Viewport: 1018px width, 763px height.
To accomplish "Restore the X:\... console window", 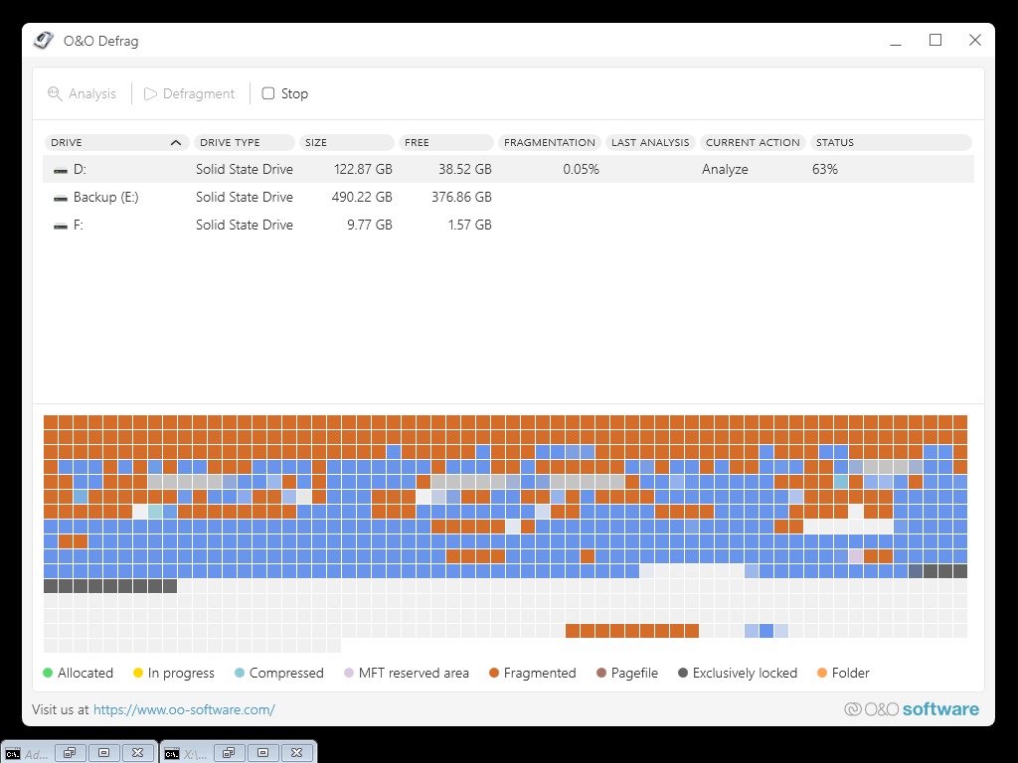I will point(229,753).
